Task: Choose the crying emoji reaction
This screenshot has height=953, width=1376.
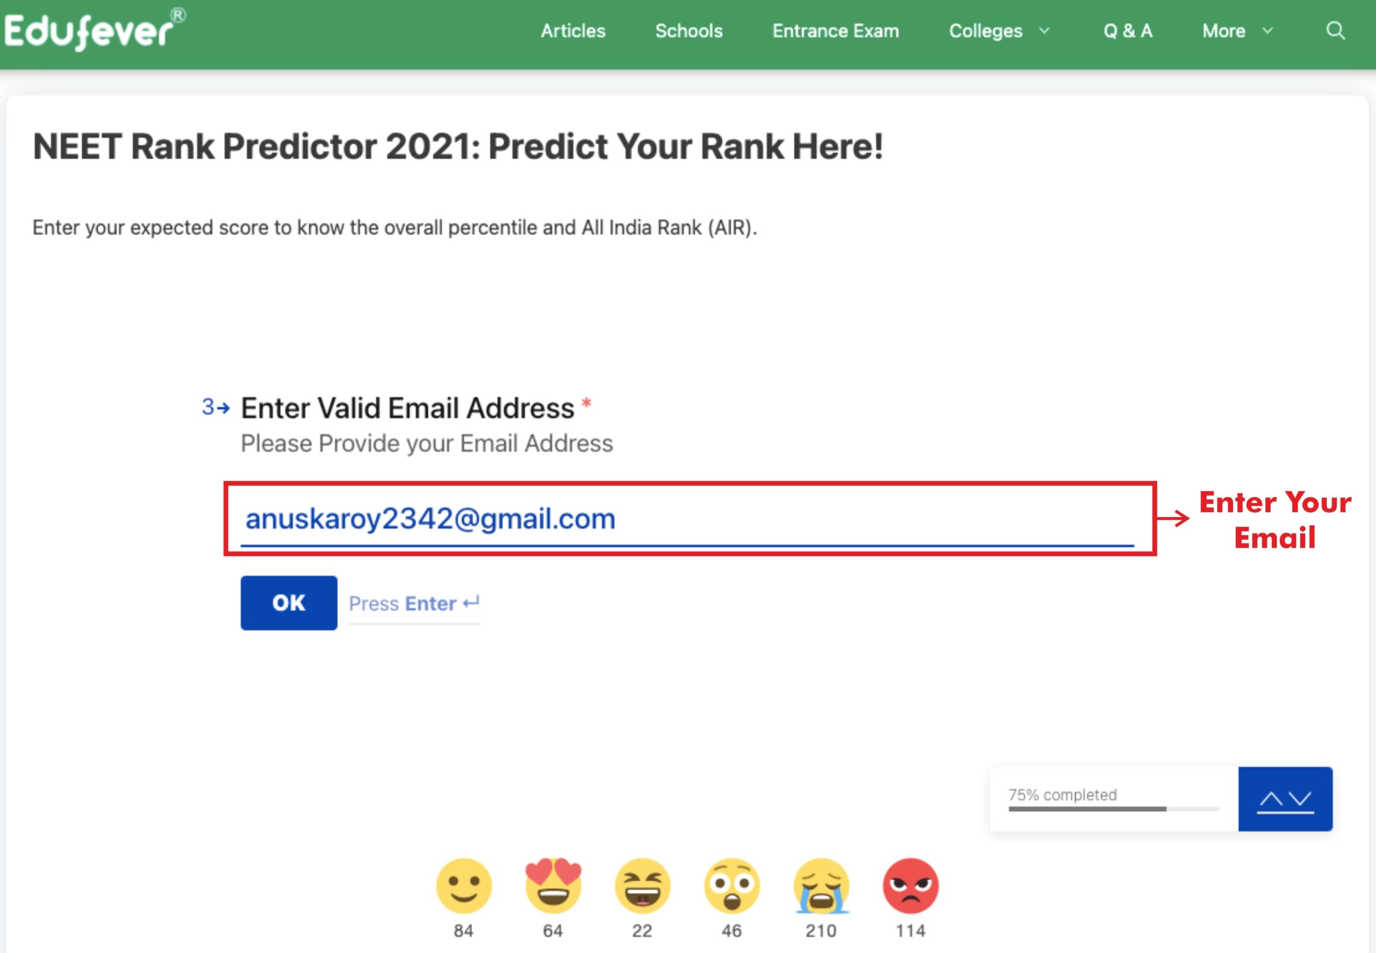Action: pos(821,886)
